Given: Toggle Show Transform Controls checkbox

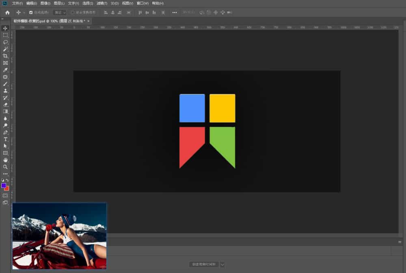Looking at the screenshot, I should (x=73, y=13).
